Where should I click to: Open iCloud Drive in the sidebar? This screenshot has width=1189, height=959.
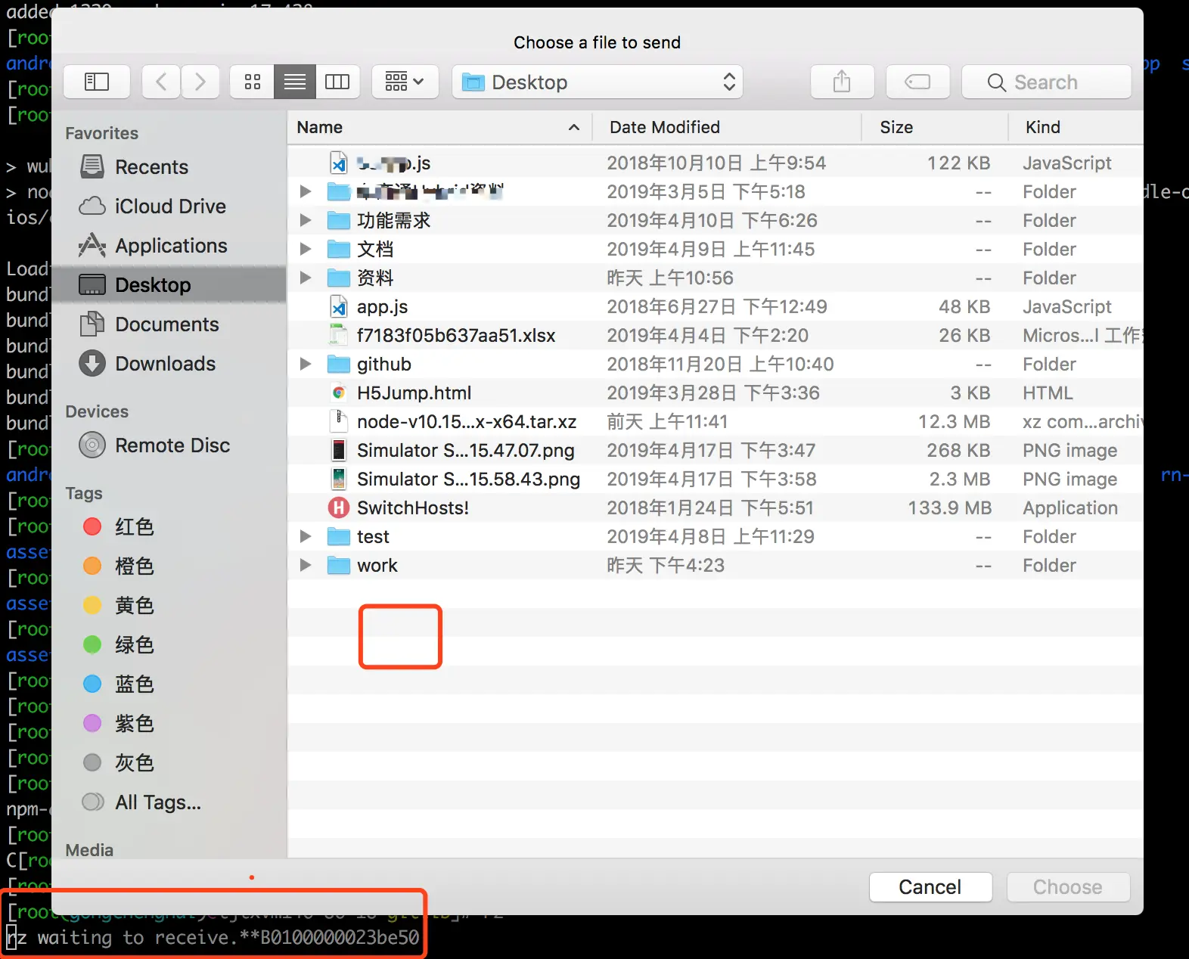click(x=169, y=206)
